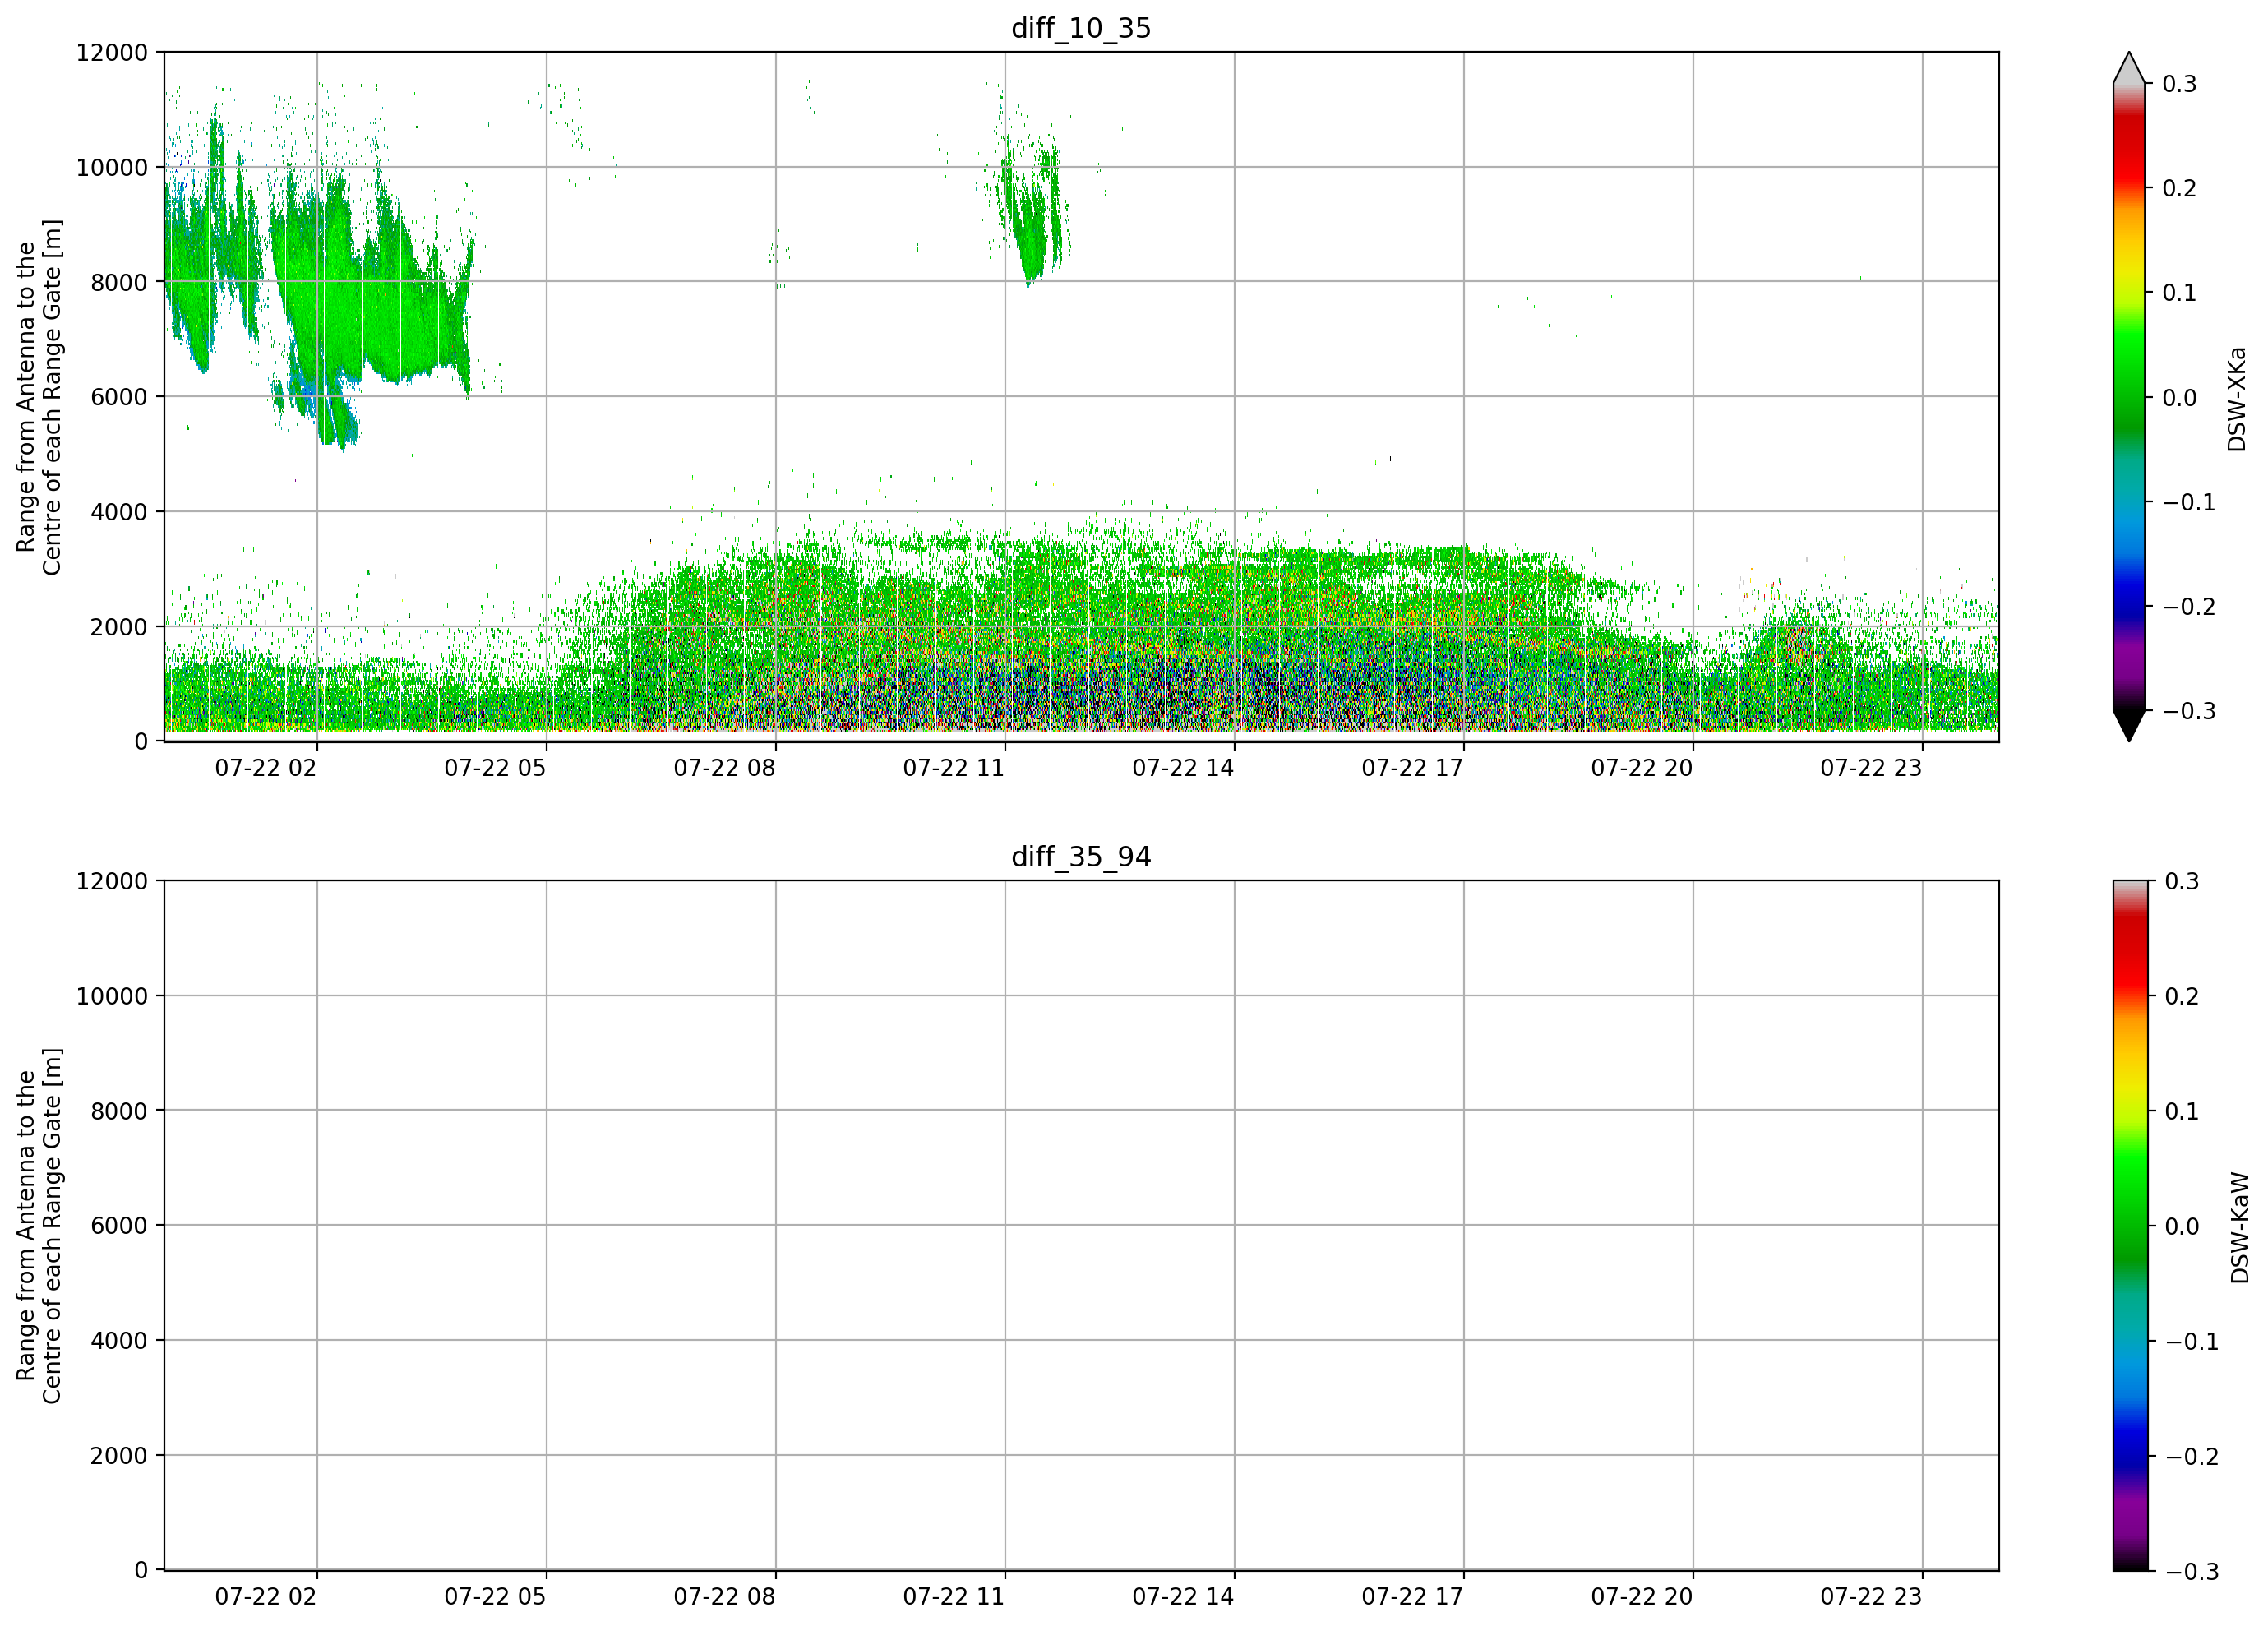Click top plot x-label 07-22 05
The width and height of the screenshot is (2268, 1626).
click(x=495, y=768)
